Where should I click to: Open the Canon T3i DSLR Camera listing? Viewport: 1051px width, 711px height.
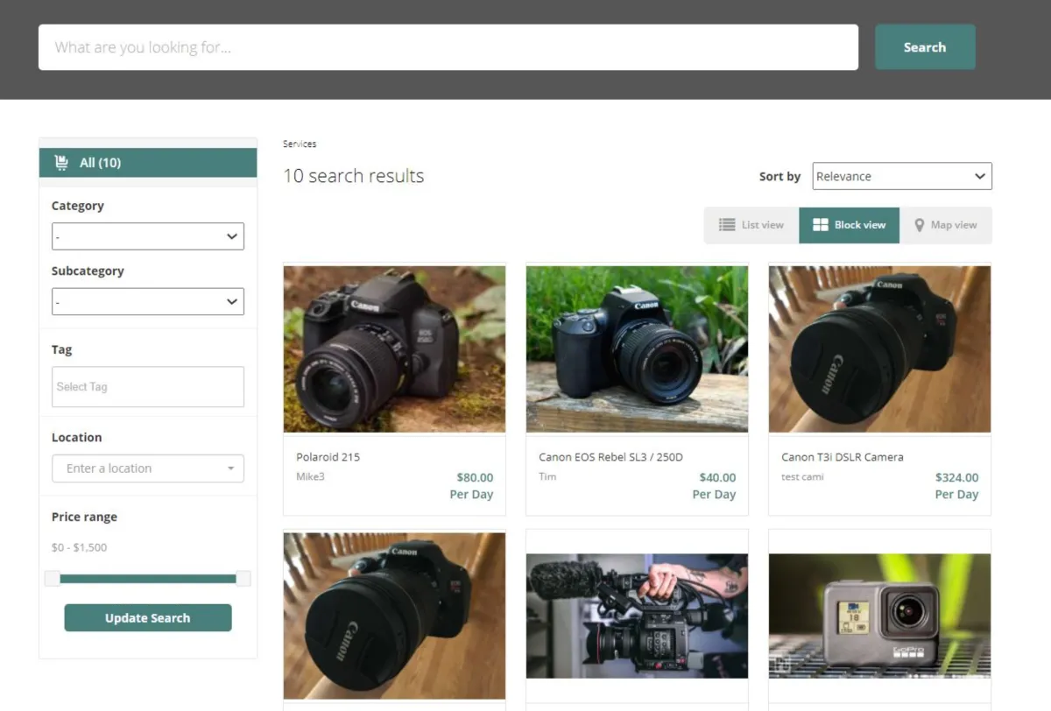click(843, 457)
